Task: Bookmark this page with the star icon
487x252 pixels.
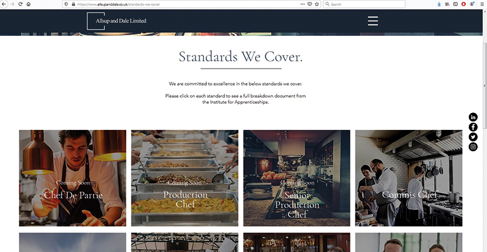Action: pyautogui.click(x=317, y=4)
